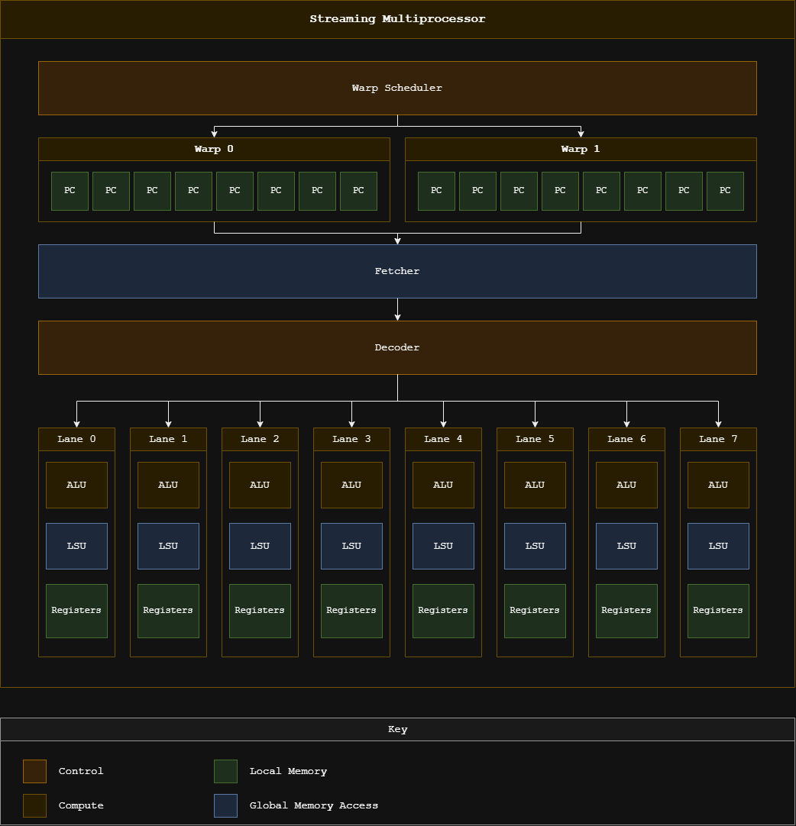The image size is (796, 826).
Task: Click the LSU box in Lane 0
Action: pos(76,547)
